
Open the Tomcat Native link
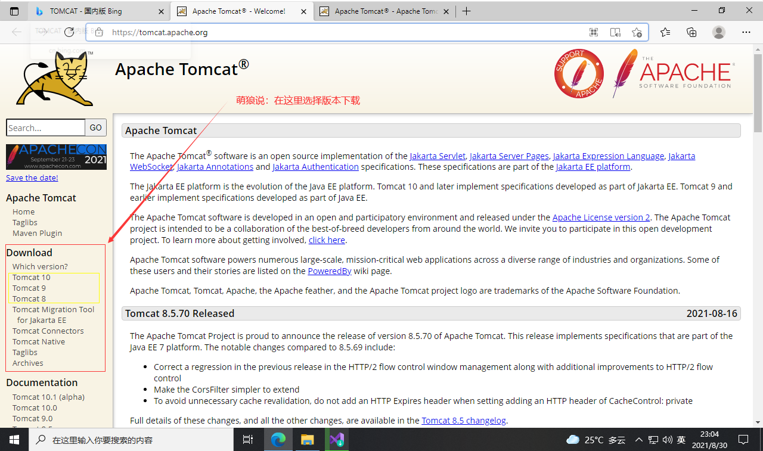[x=39, y=341]
